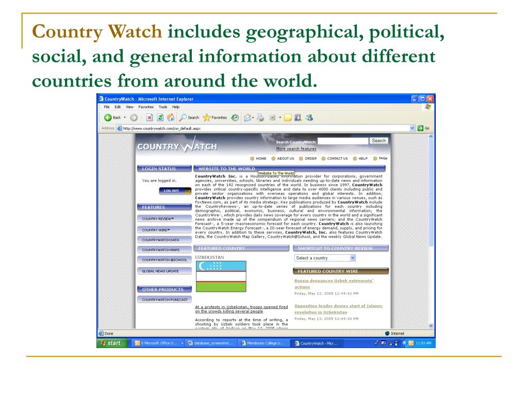Click More search features link
528x396 pixels.
point(296,148)
